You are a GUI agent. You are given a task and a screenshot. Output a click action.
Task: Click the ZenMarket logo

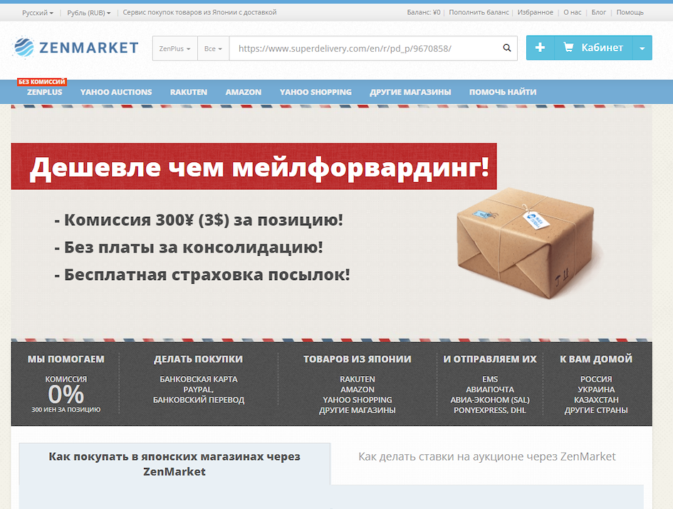click(x=76, y=48)
